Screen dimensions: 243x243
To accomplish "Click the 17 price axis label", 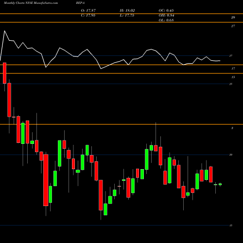I will [233, 69].
